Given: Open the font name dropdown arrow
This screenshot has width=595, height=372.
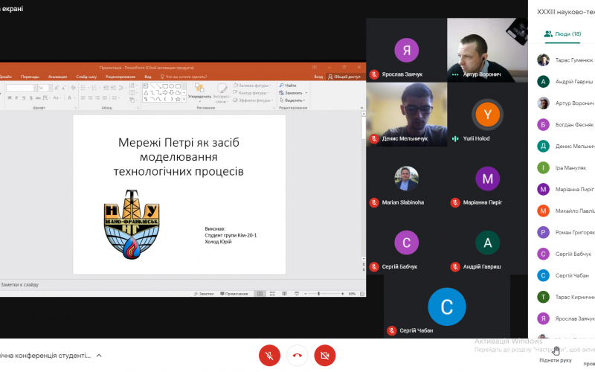Looking at the screenshot, I should tap(35, 88).
